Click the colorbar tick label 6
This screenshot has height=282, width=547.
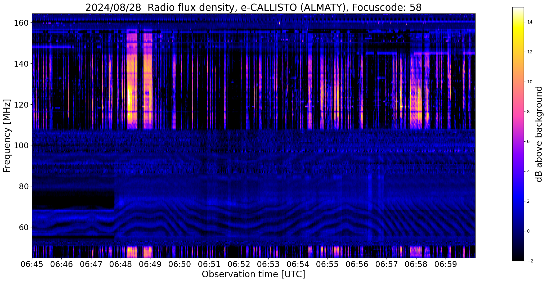[x=528, y=142]
